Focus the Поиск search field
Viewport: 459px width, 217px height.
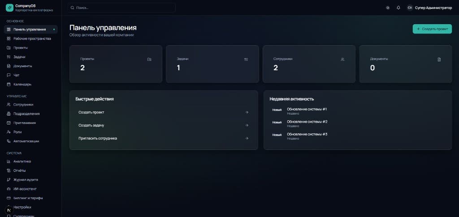tap(121, 8)
